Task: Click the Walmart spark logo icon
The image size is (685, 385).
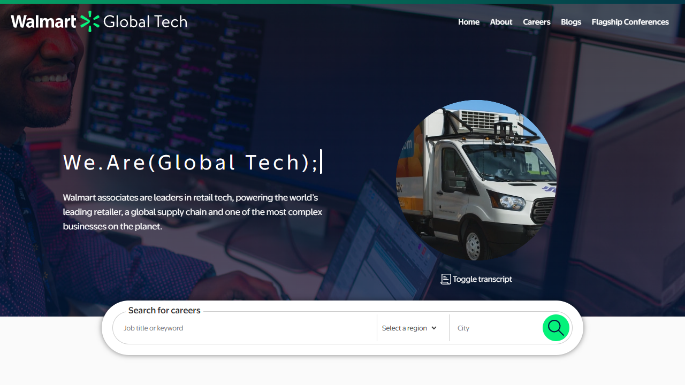Action: 90,21
